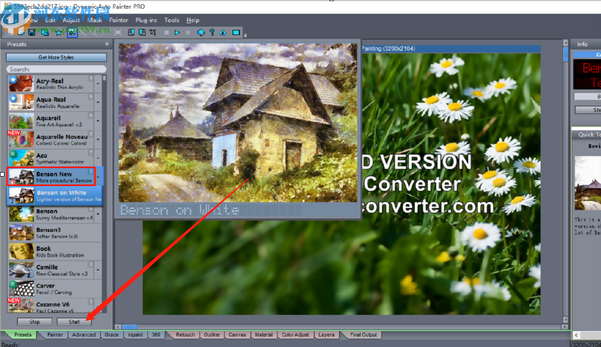Click the question mark help icon
The width and height of the screenshot is (601, 347).
(212, 33)
